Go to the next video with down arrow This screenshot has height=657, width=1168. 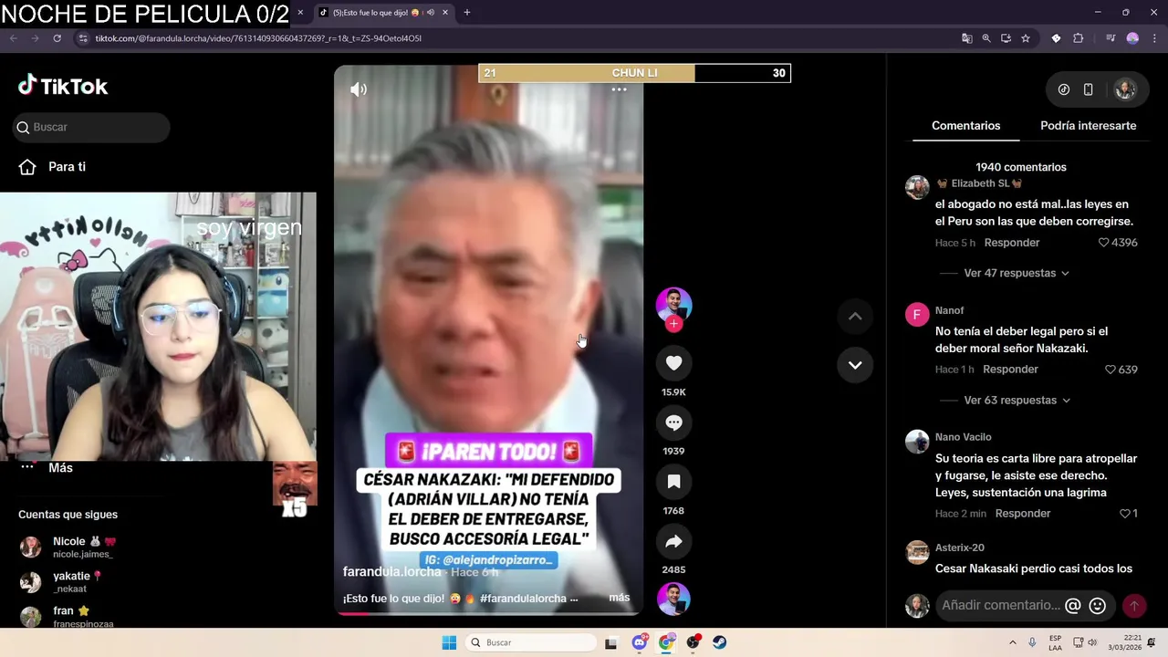point(855,365)
